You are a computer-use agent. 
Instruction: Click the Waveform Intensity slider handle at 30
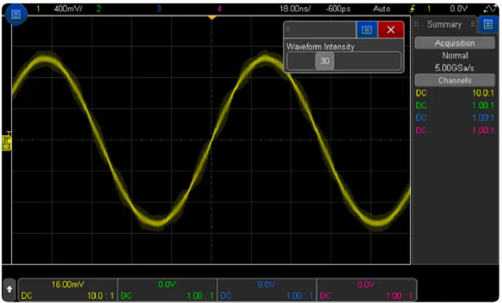click(324, 61)
